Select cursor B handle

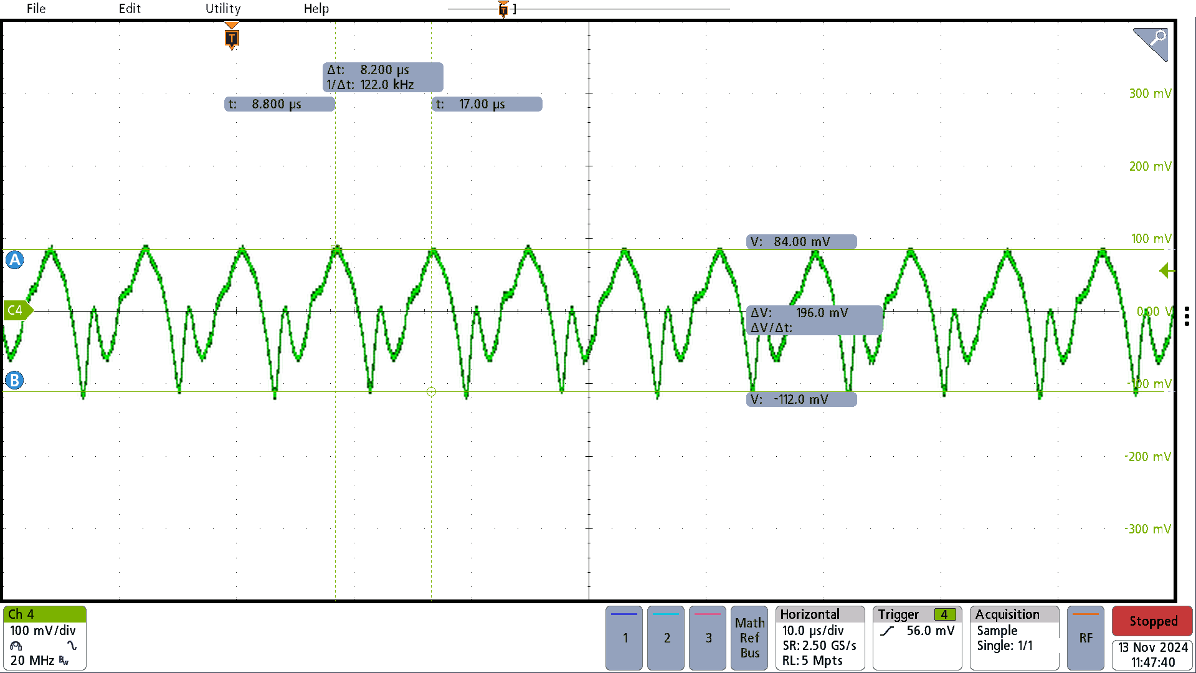pos(15,380)
